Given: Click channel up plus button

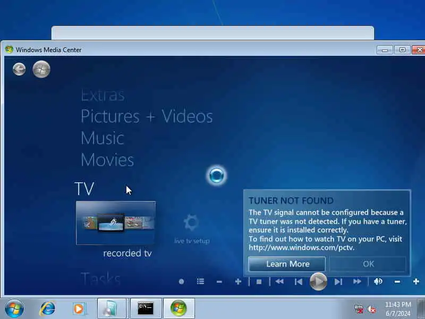Looking at the screenshot, I should [238, 282].
